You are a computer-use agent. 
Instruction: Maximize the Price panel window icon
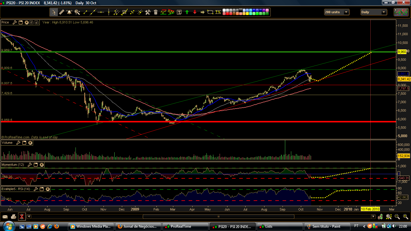(x=21, y=22)
